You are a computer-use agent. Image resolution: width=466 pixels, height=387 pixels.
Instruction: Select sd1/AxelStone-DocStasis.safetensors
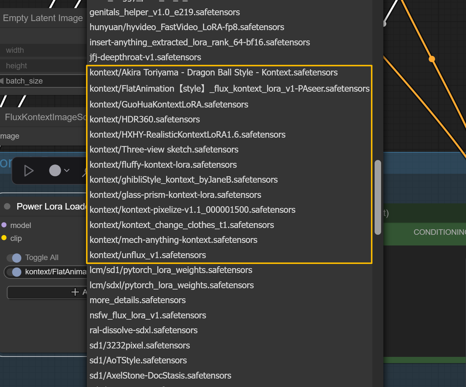point(229,376)
